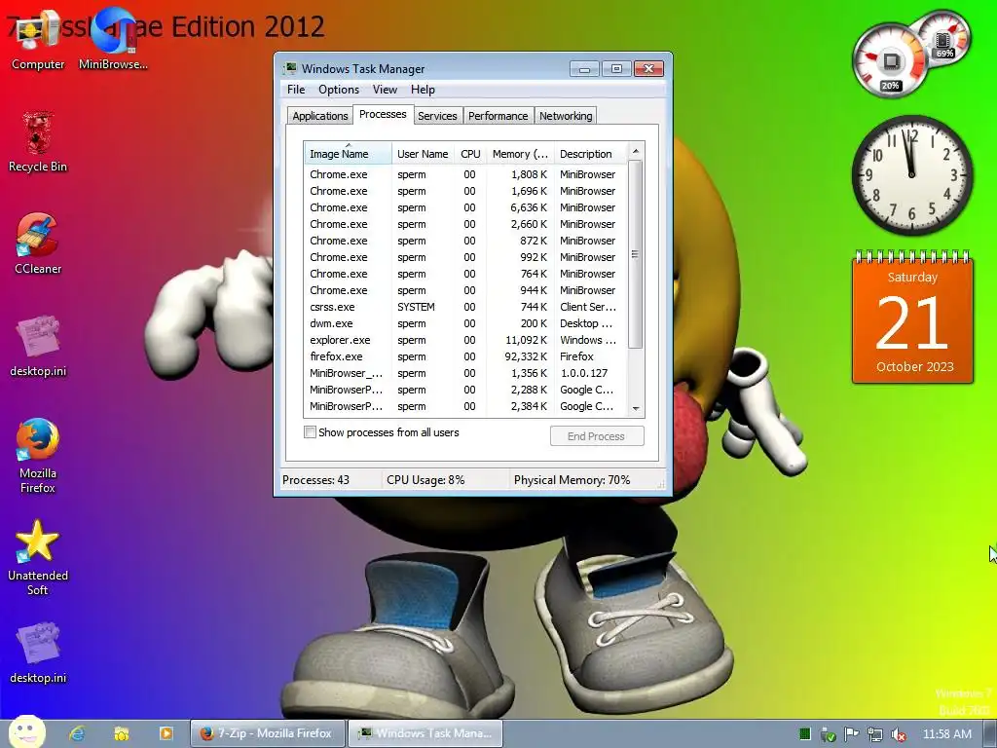Click the muted volume tray icon
Viewport: 997px width, 748px height.
[899, 734]
